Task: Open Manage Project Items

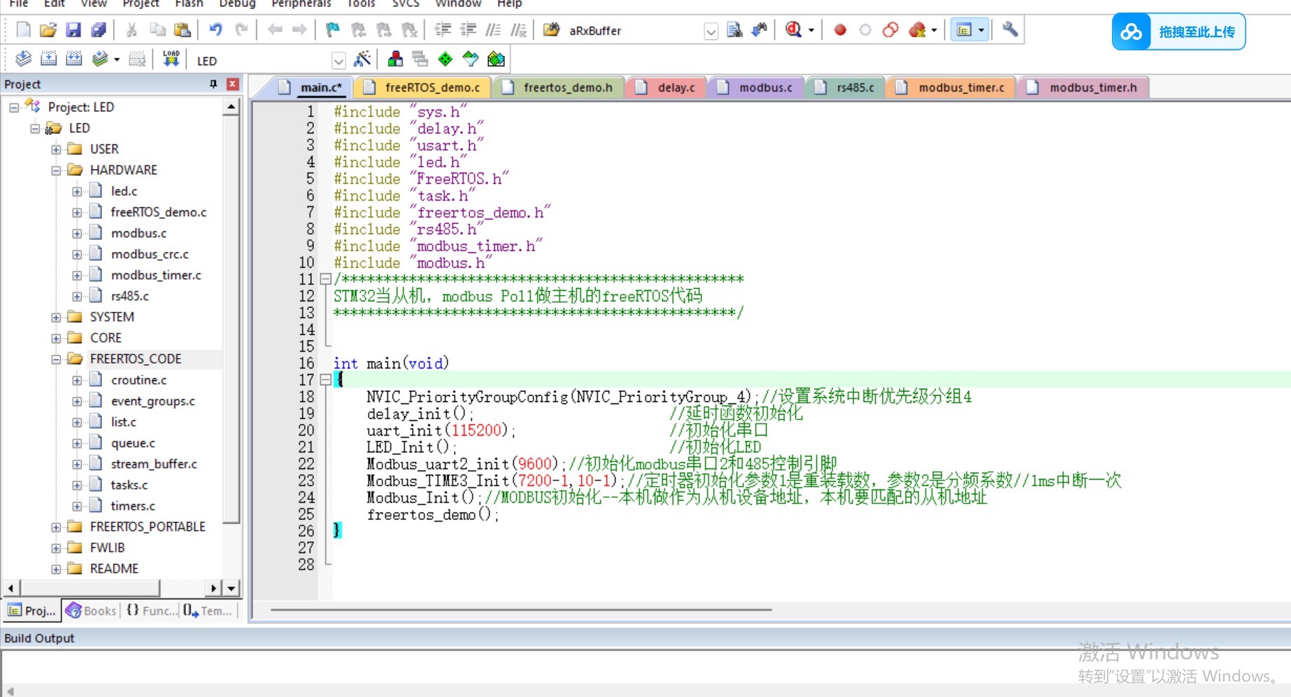Action: point(396,59)
